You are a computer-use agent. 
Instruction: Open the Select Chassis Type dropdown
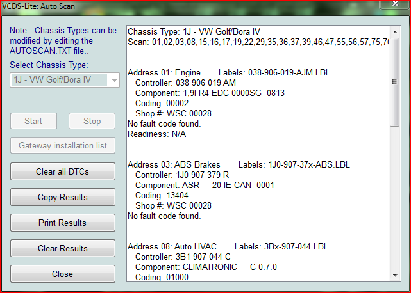tap(65, 80)
